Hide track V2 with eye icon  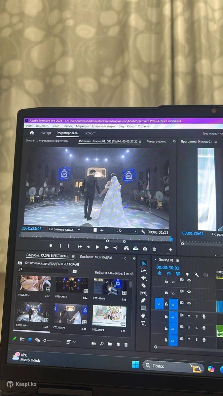click(x=189, y=292)
